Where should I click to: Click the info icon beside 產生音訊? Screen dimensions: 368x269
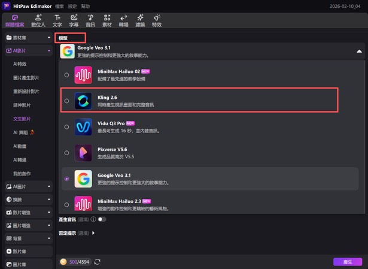coord(93,219)
